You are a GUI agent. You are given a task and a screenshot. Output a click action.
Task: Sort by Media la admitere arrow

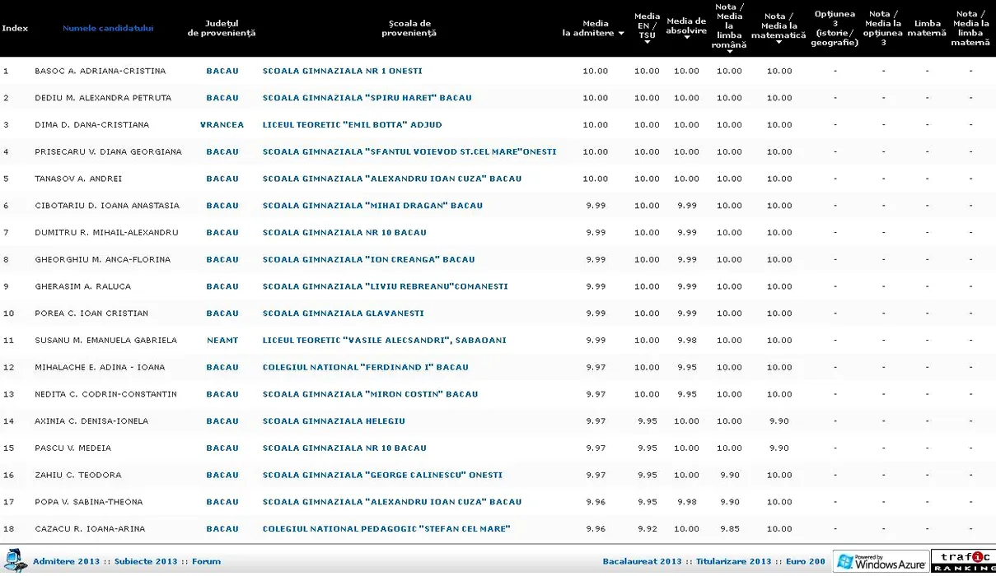click(620, 34)
